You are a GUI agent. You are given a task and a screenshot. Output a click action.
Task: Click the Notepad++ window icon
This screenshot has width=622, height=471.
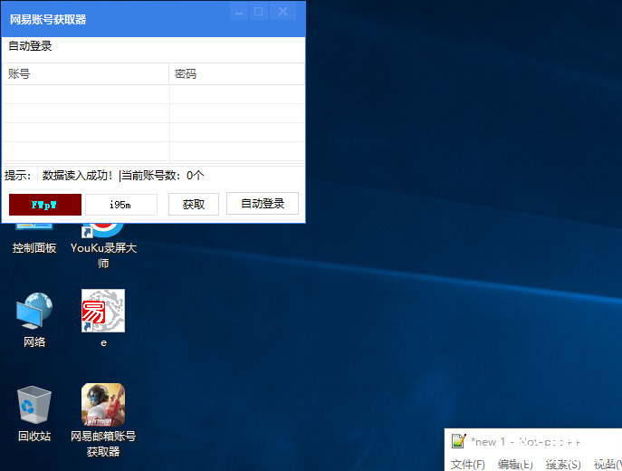(458, 441)
